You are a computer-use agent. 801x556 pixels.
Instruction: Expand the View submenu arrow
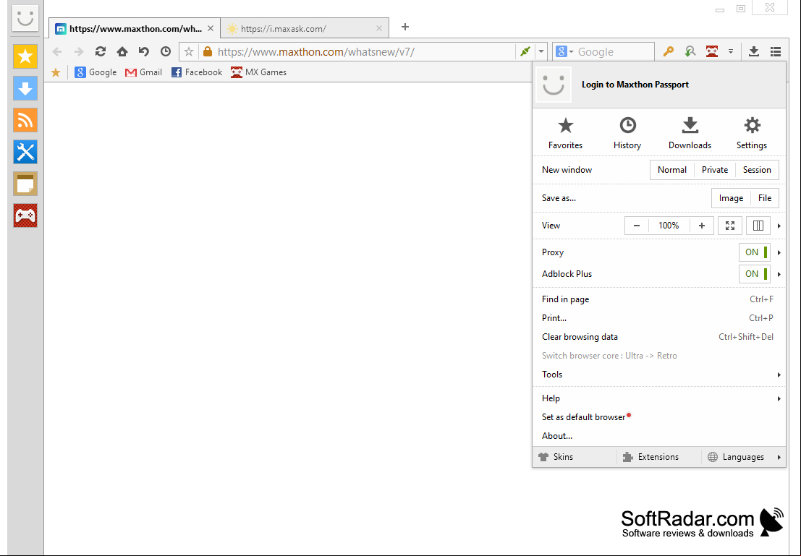(x=779, y=226)
